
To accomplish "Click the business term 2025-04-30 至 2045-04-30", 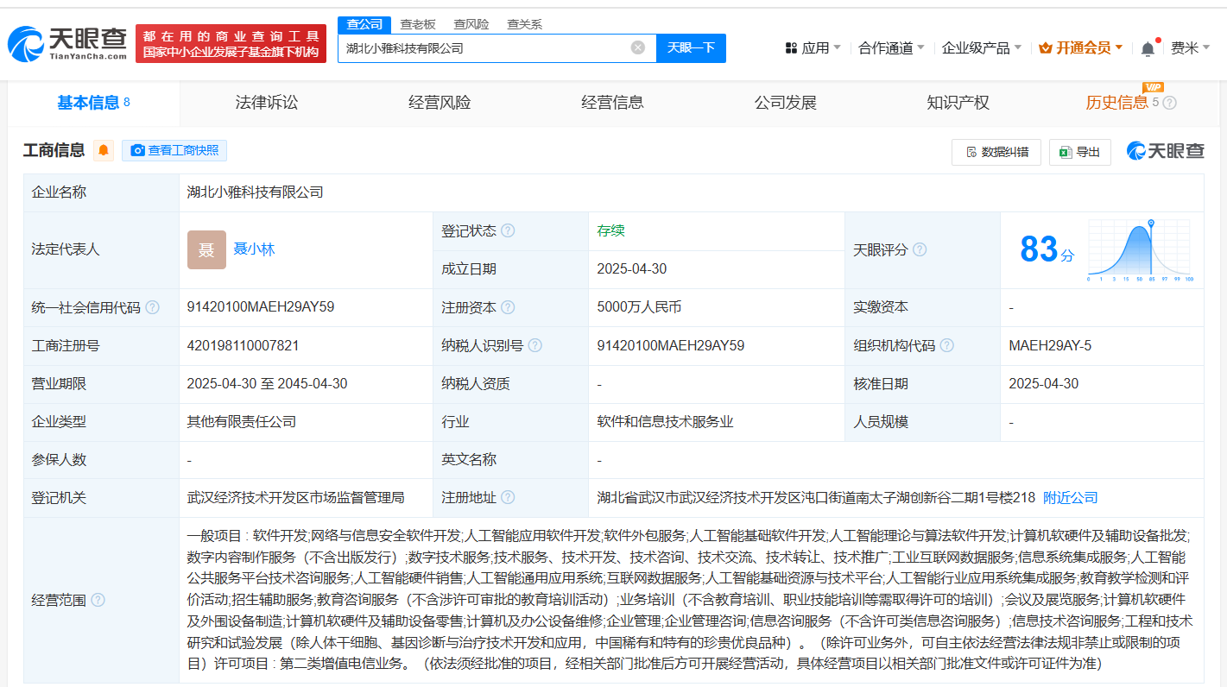I will click(x=267, y=383).
